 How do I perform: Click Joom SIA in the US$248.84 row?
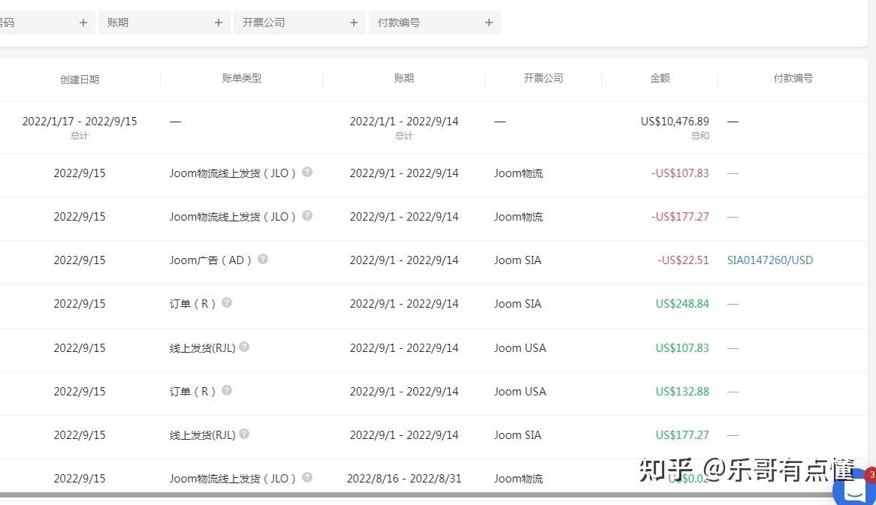518,304
